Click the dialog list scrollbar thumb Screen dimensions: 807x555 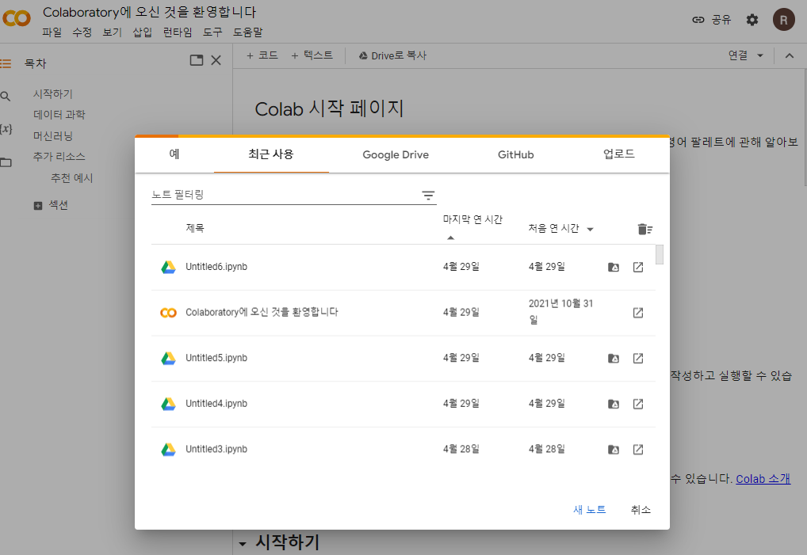(660, 254)
